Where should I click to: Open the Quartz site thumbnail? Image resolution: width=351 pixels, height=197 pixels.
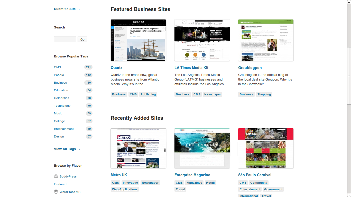pyautogui.click(x=138, y=40)
